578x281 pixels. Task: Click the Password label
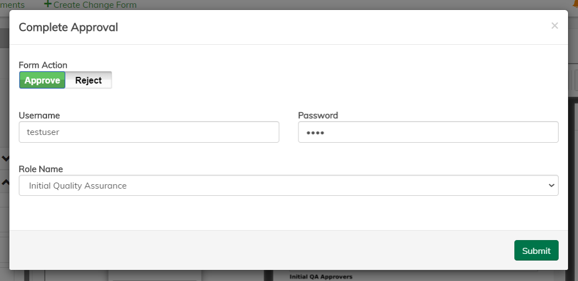click(x=318, y=115)
